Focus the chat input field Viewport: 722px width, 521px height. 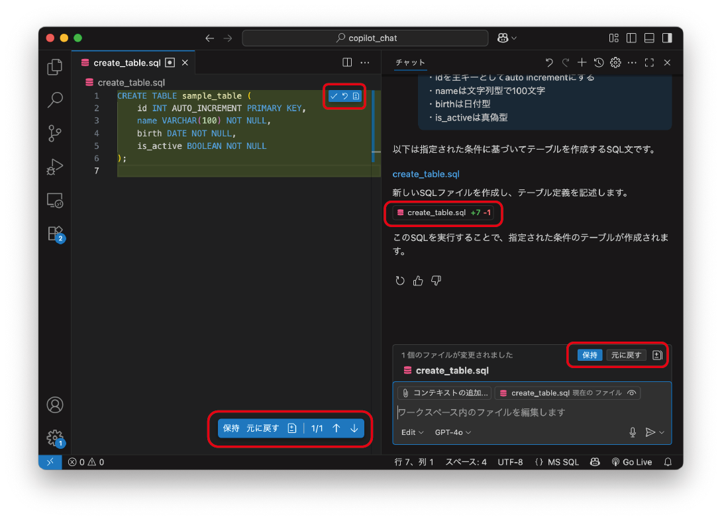532,412
